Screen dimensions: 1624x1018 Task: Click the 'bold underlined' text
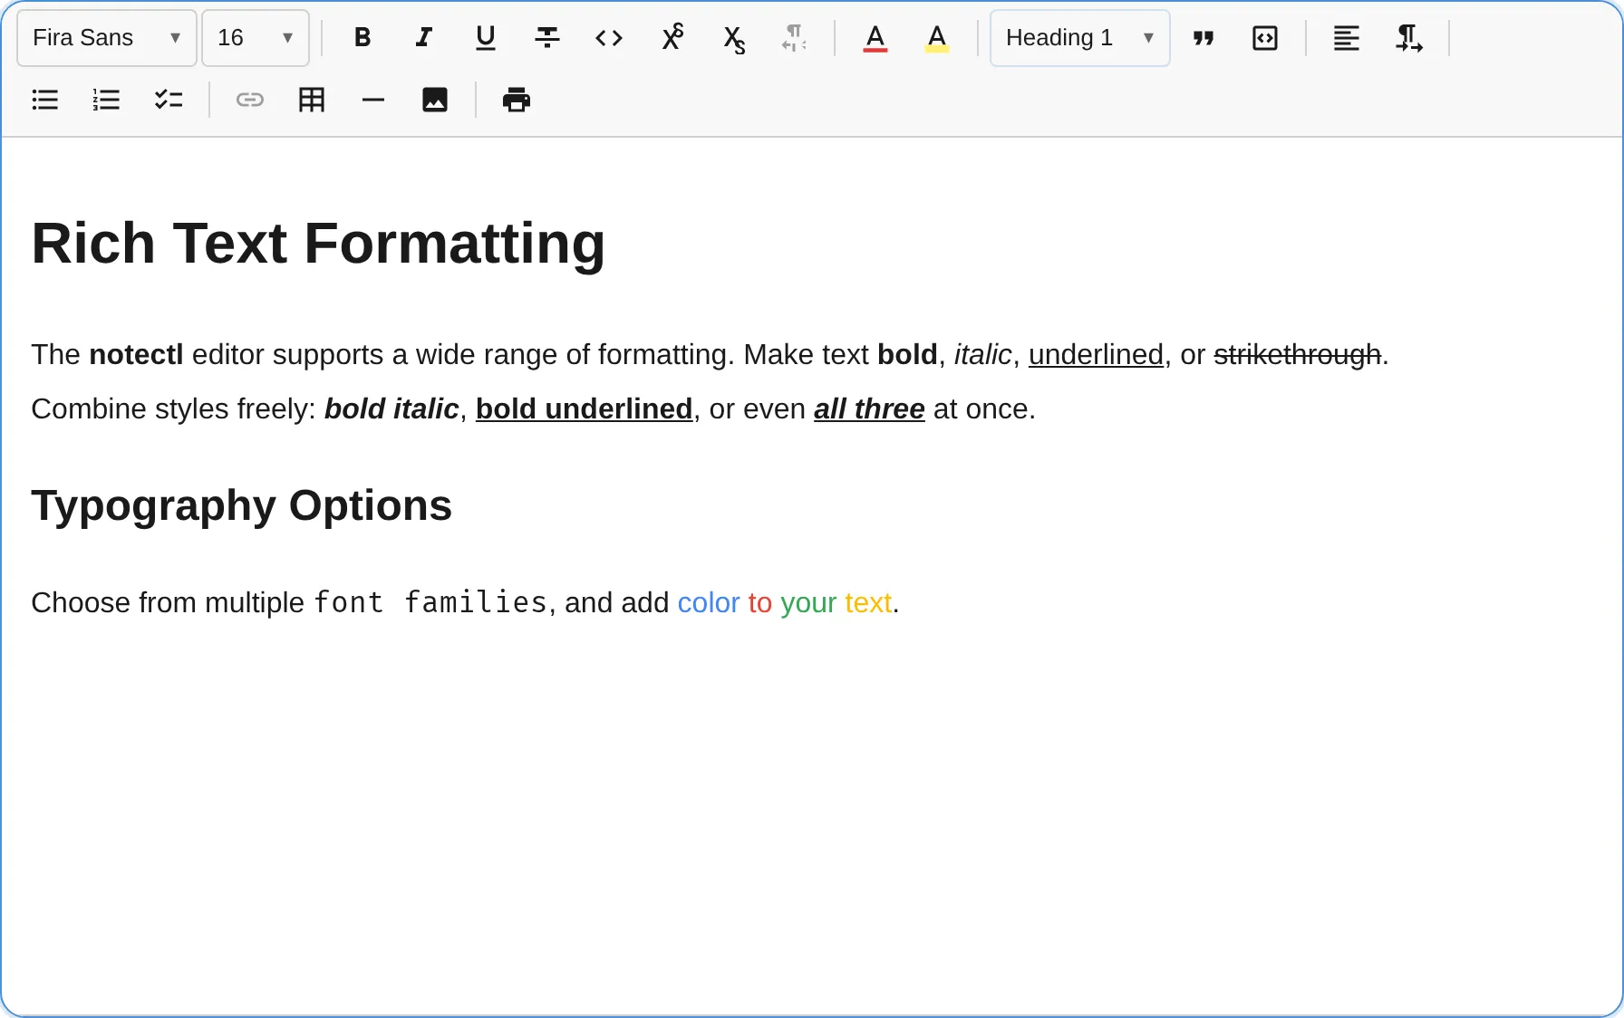coord(585,408)
